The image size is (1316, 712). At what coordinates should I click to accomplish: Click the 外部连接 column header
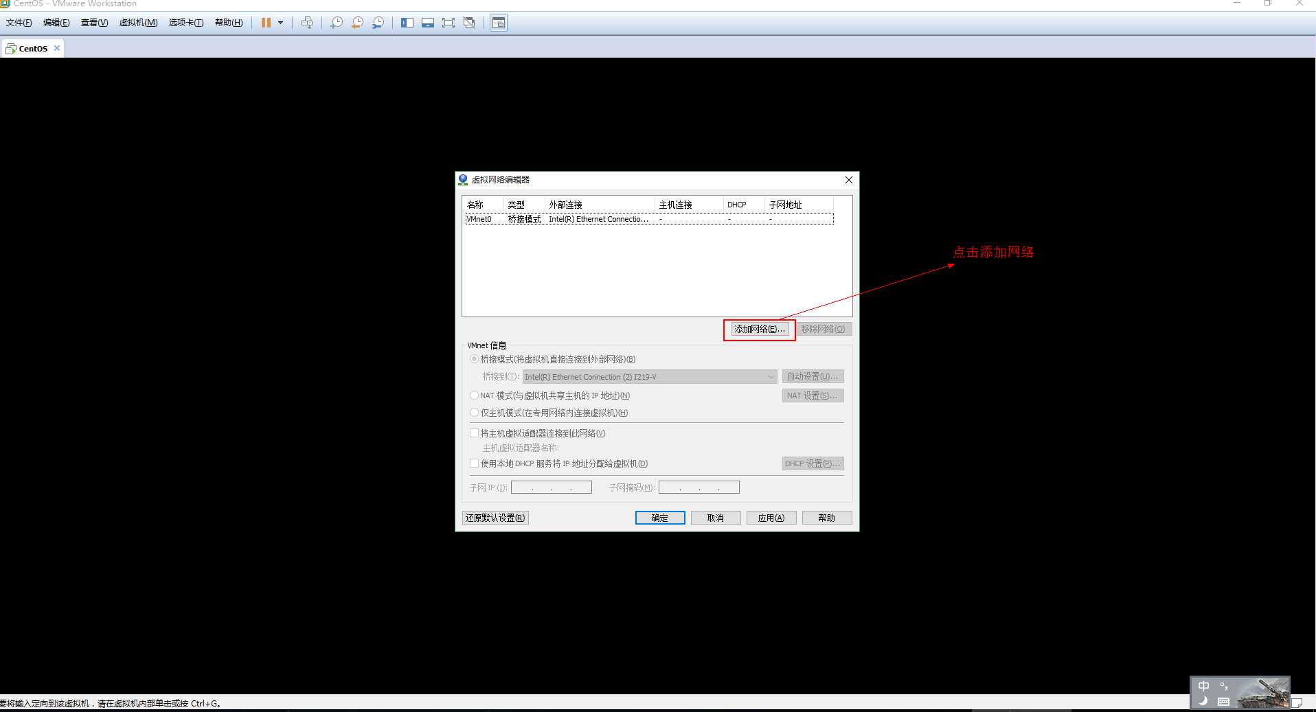600,205
